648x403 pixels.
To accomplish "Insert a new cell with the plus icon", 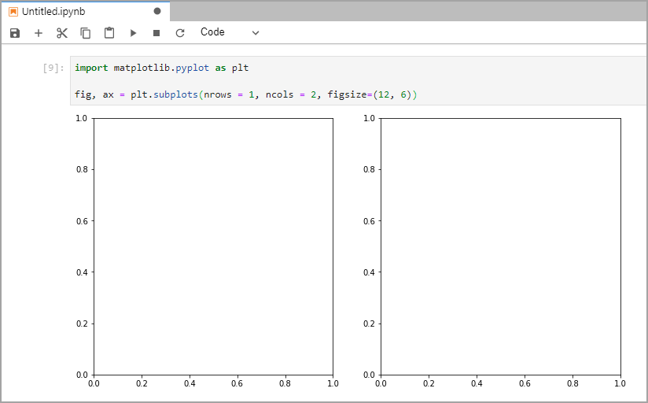I will [39, 33].
